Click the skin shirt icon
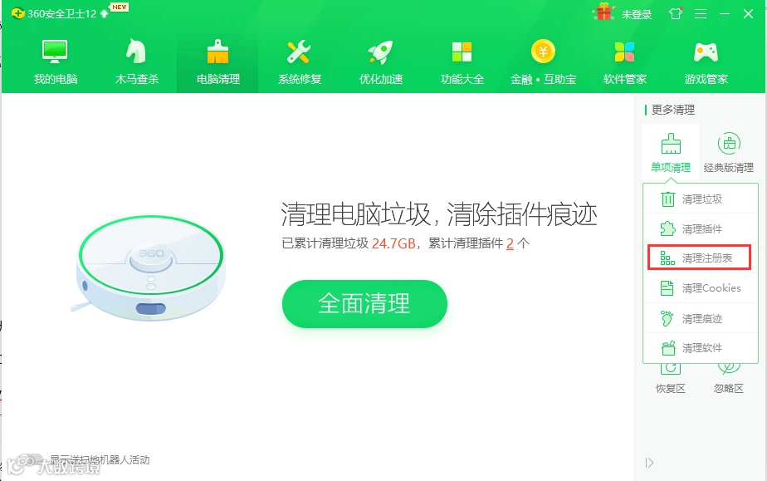The width and height of the screenshot is (767, 481). click(x=676, y=13)
